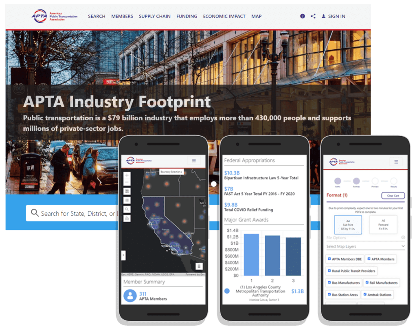Uncheck the APTA Members DBE checkbox

(329, 259)
